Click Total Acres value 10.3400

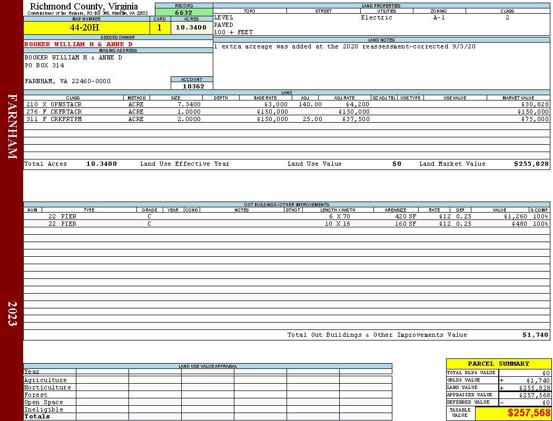[x=102, y=164]
